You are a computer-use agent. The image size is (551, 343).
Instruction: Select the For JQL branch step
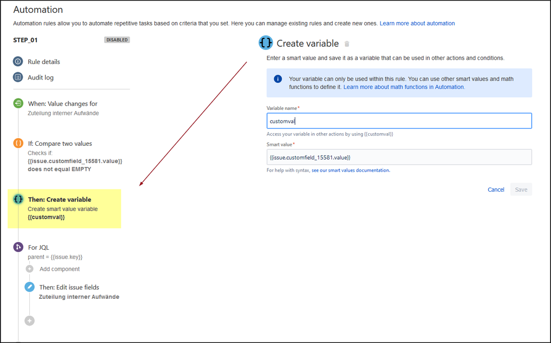[x=38, y=247]
